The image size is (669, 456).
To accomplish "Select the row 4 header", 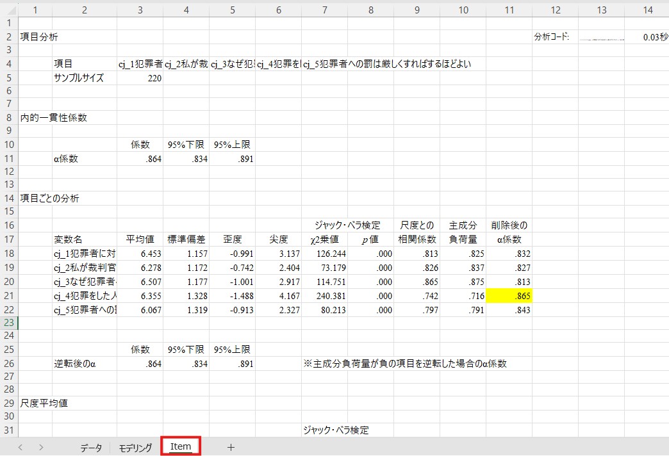I will (9, 64).
